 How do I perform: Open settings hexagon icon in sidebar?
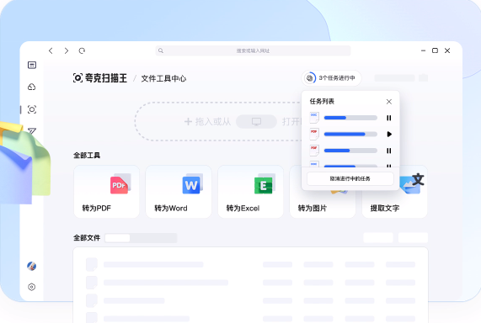coord(32,287)
